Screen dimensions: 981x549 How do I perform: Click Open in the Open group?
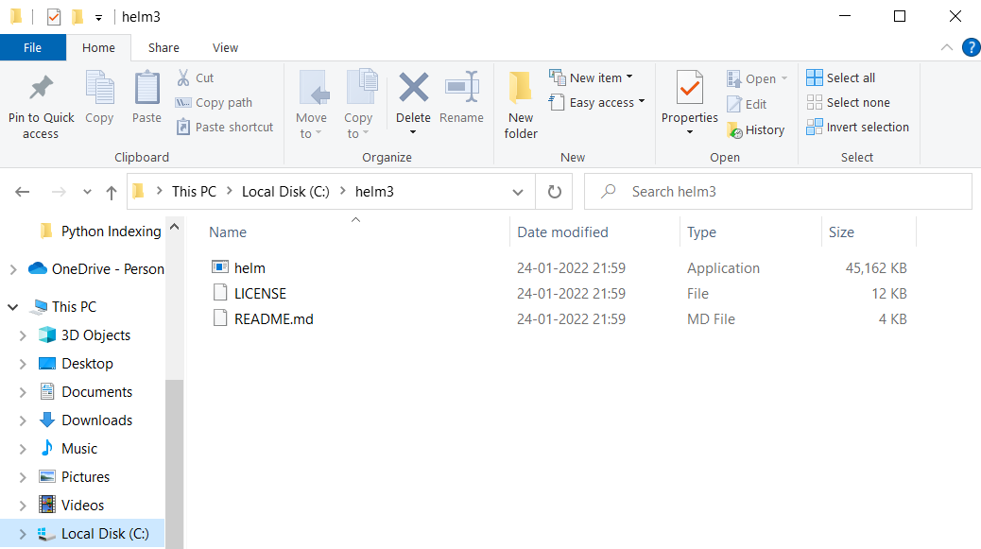[x=756, y=78]
